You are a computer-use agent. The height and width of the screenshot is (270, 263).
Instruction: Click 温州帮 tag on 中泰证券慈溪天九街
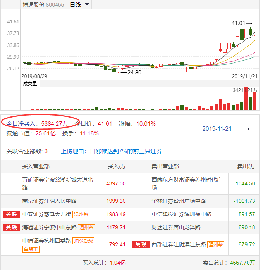click(x=81, y=215)
